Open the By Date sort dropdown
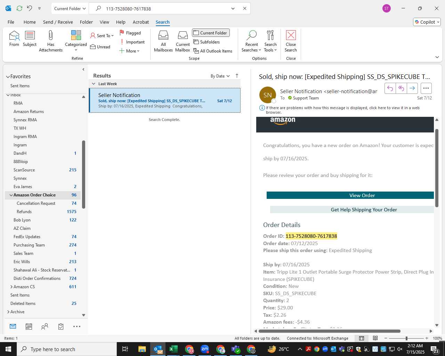Screen dimensions: 445x356 tap(220, 76)
